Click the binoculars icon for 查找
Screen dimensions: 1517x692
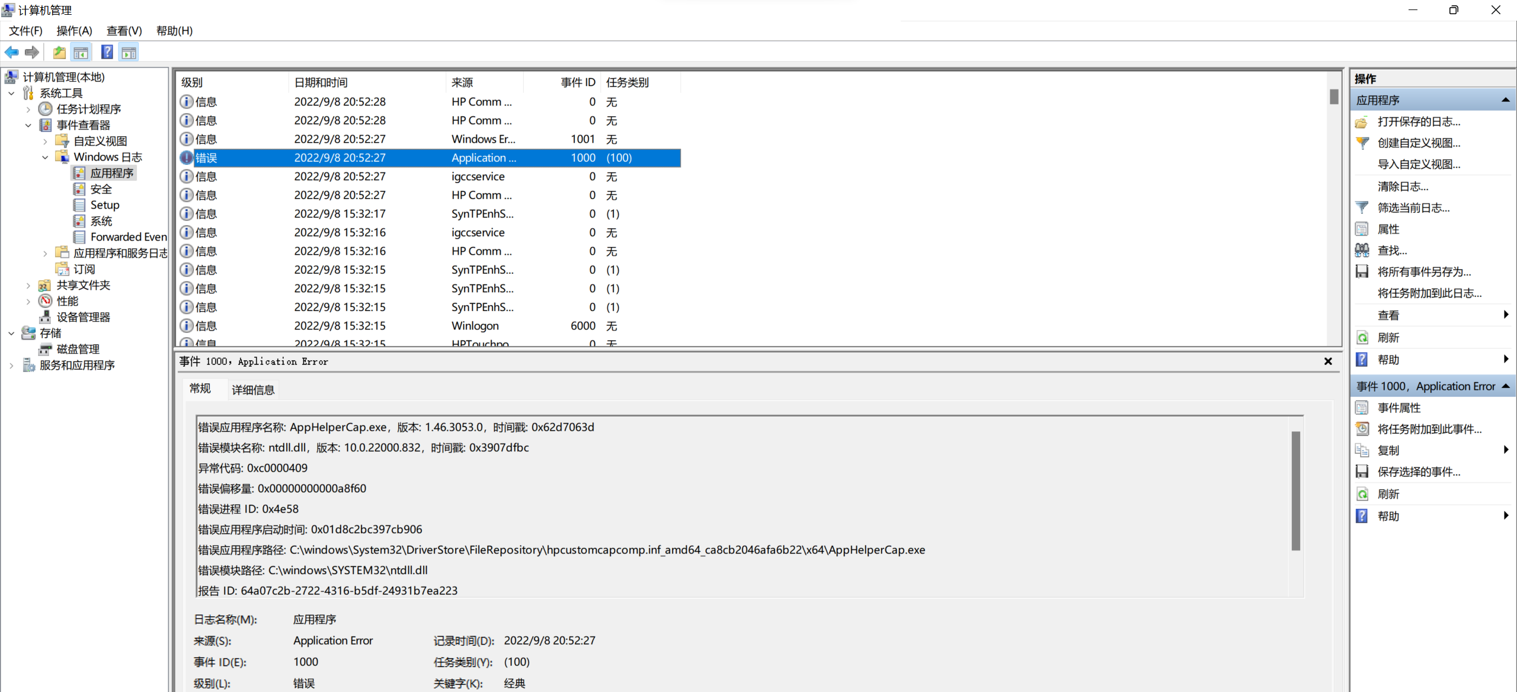pyautogui.click(x=1362, y=251)
